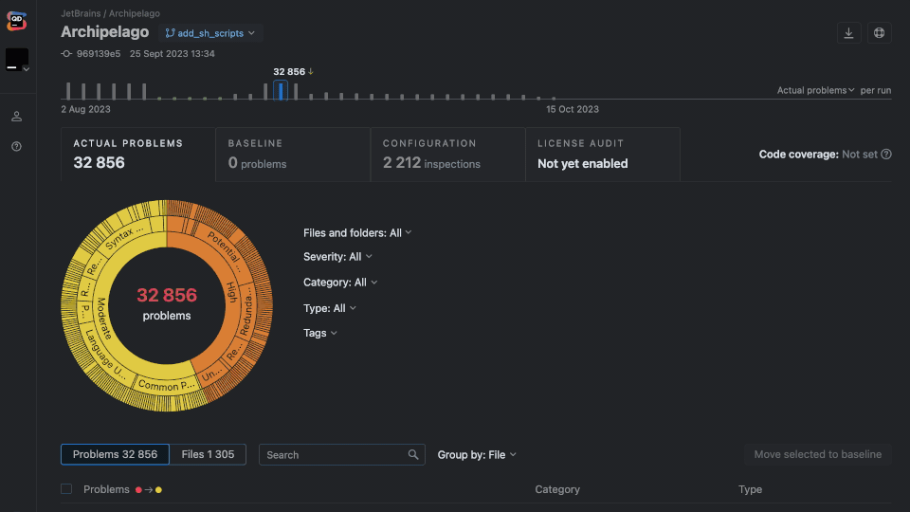This screenshot has width=910, height=512.
Task: Click the download report icon
Action: tap(848, 33)
